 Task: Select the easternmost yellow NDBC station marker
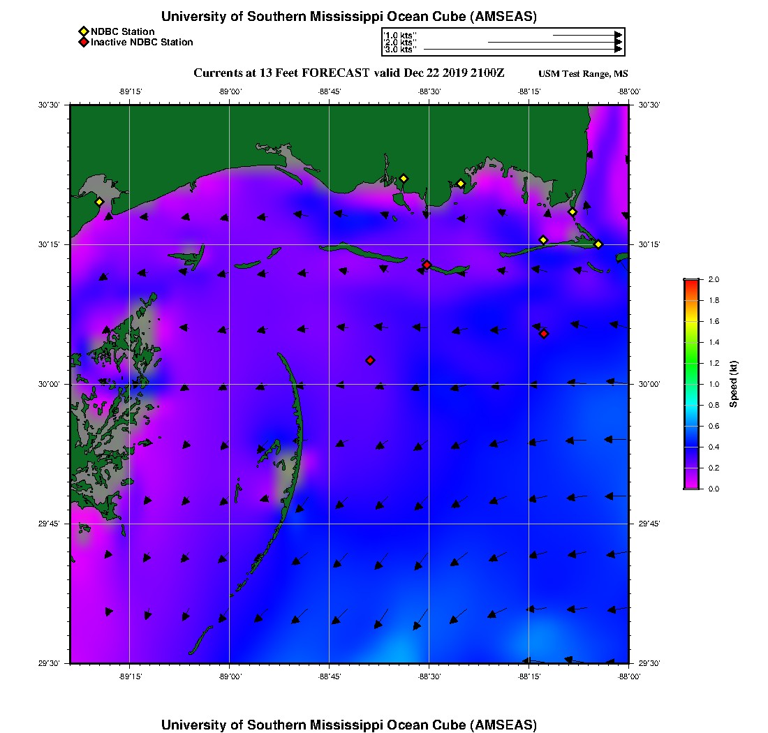(x=598, y=244)
